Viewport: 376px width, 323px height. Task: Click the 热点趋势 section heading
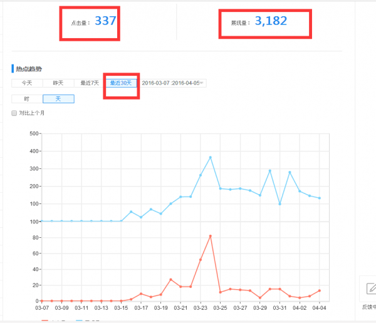click(x=28, y=68)
